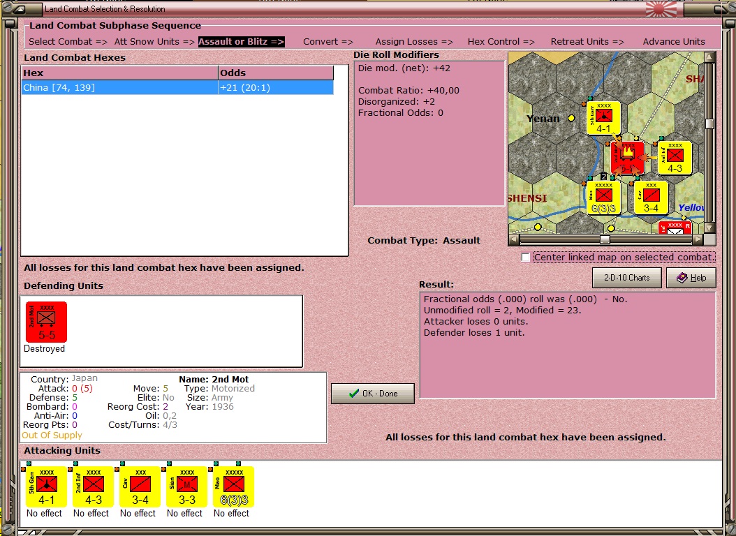736x536 pixels.
Task: Open the Help button
Action: click(x=691, y=278)
